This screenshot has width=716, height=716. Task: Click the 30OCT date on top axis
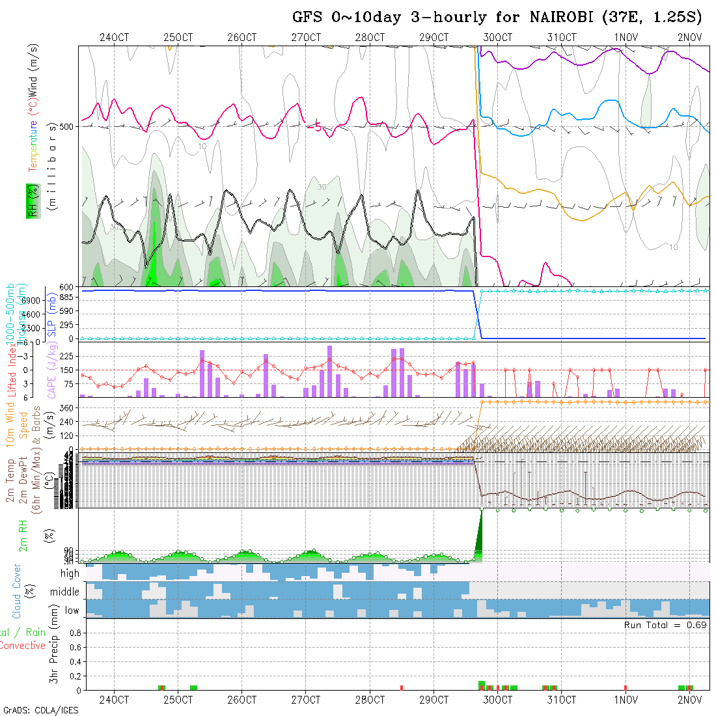pos(497,37)
